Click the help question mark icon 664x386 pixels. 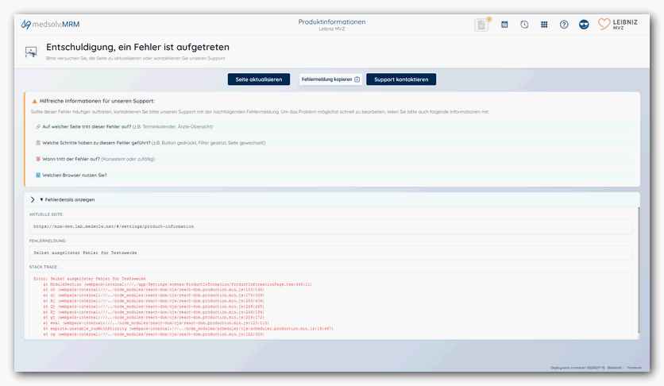click(564, 25)
